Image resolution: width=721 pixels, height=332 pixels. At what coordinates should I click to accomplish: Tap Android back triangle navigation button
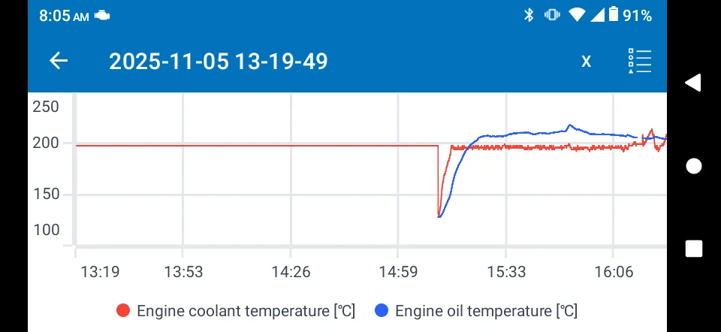[693, 83]
